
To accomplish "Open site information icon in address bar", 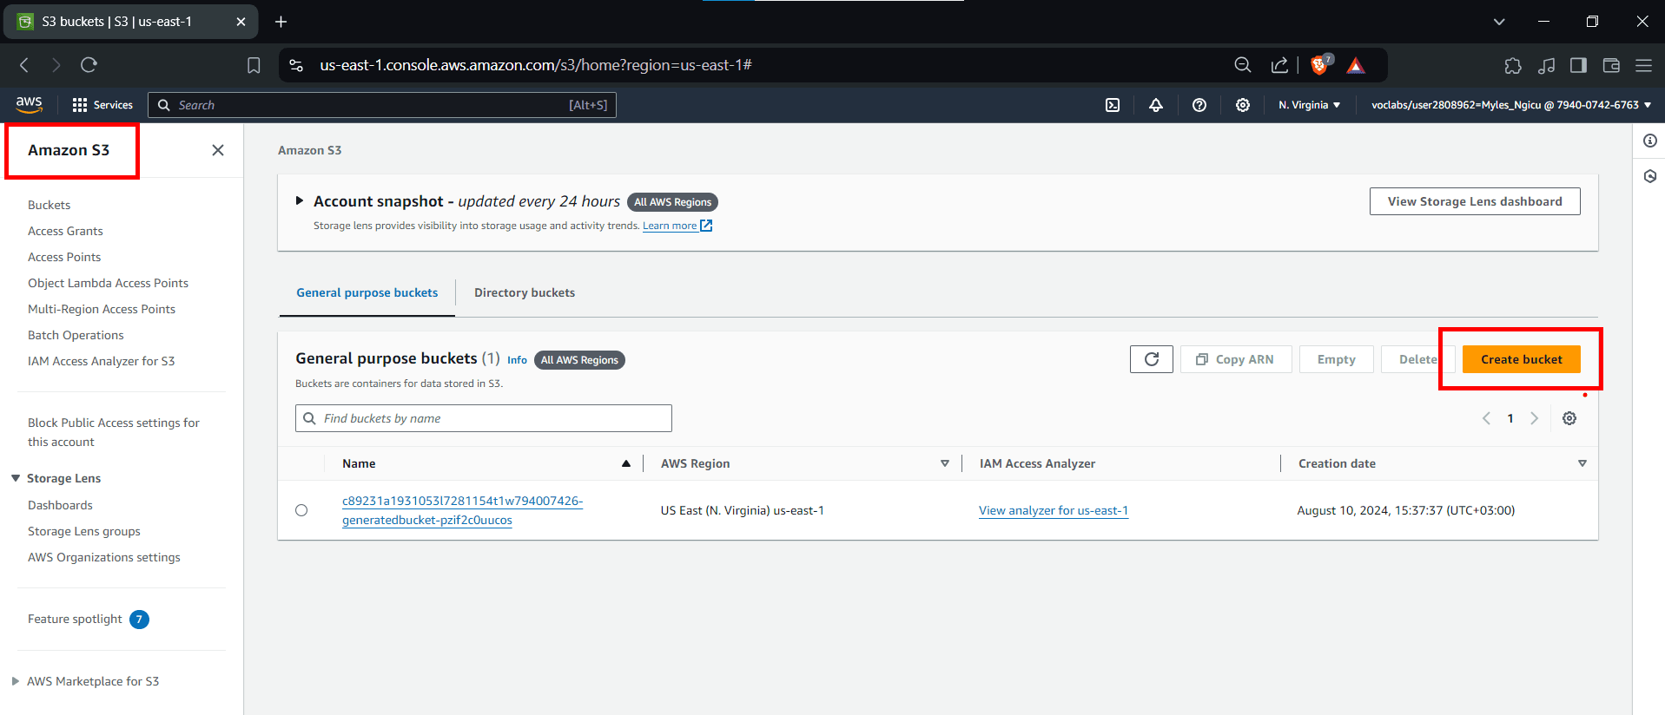I will (x=296, y=65).
